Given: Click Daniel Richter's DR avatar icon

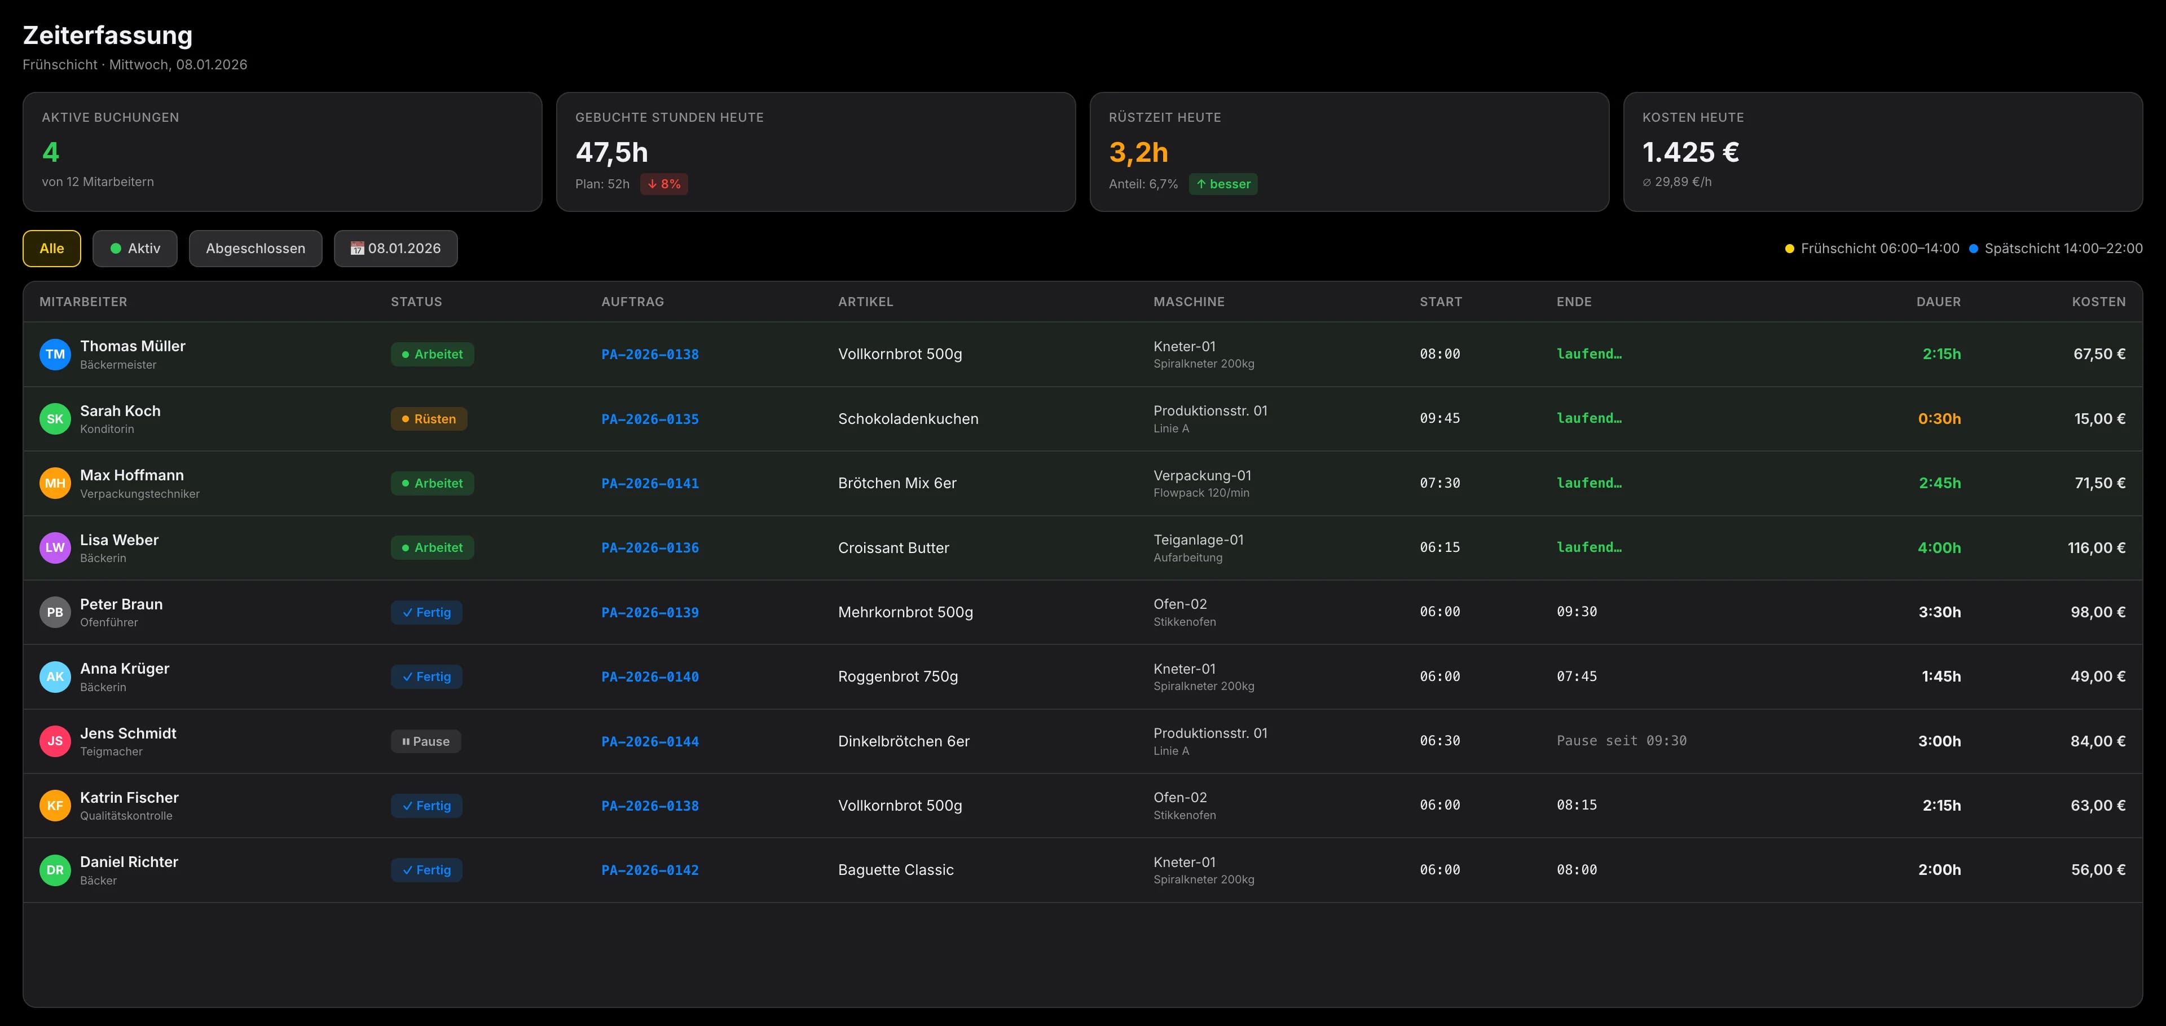Looking at the screenshot, I should pos(55,870).
